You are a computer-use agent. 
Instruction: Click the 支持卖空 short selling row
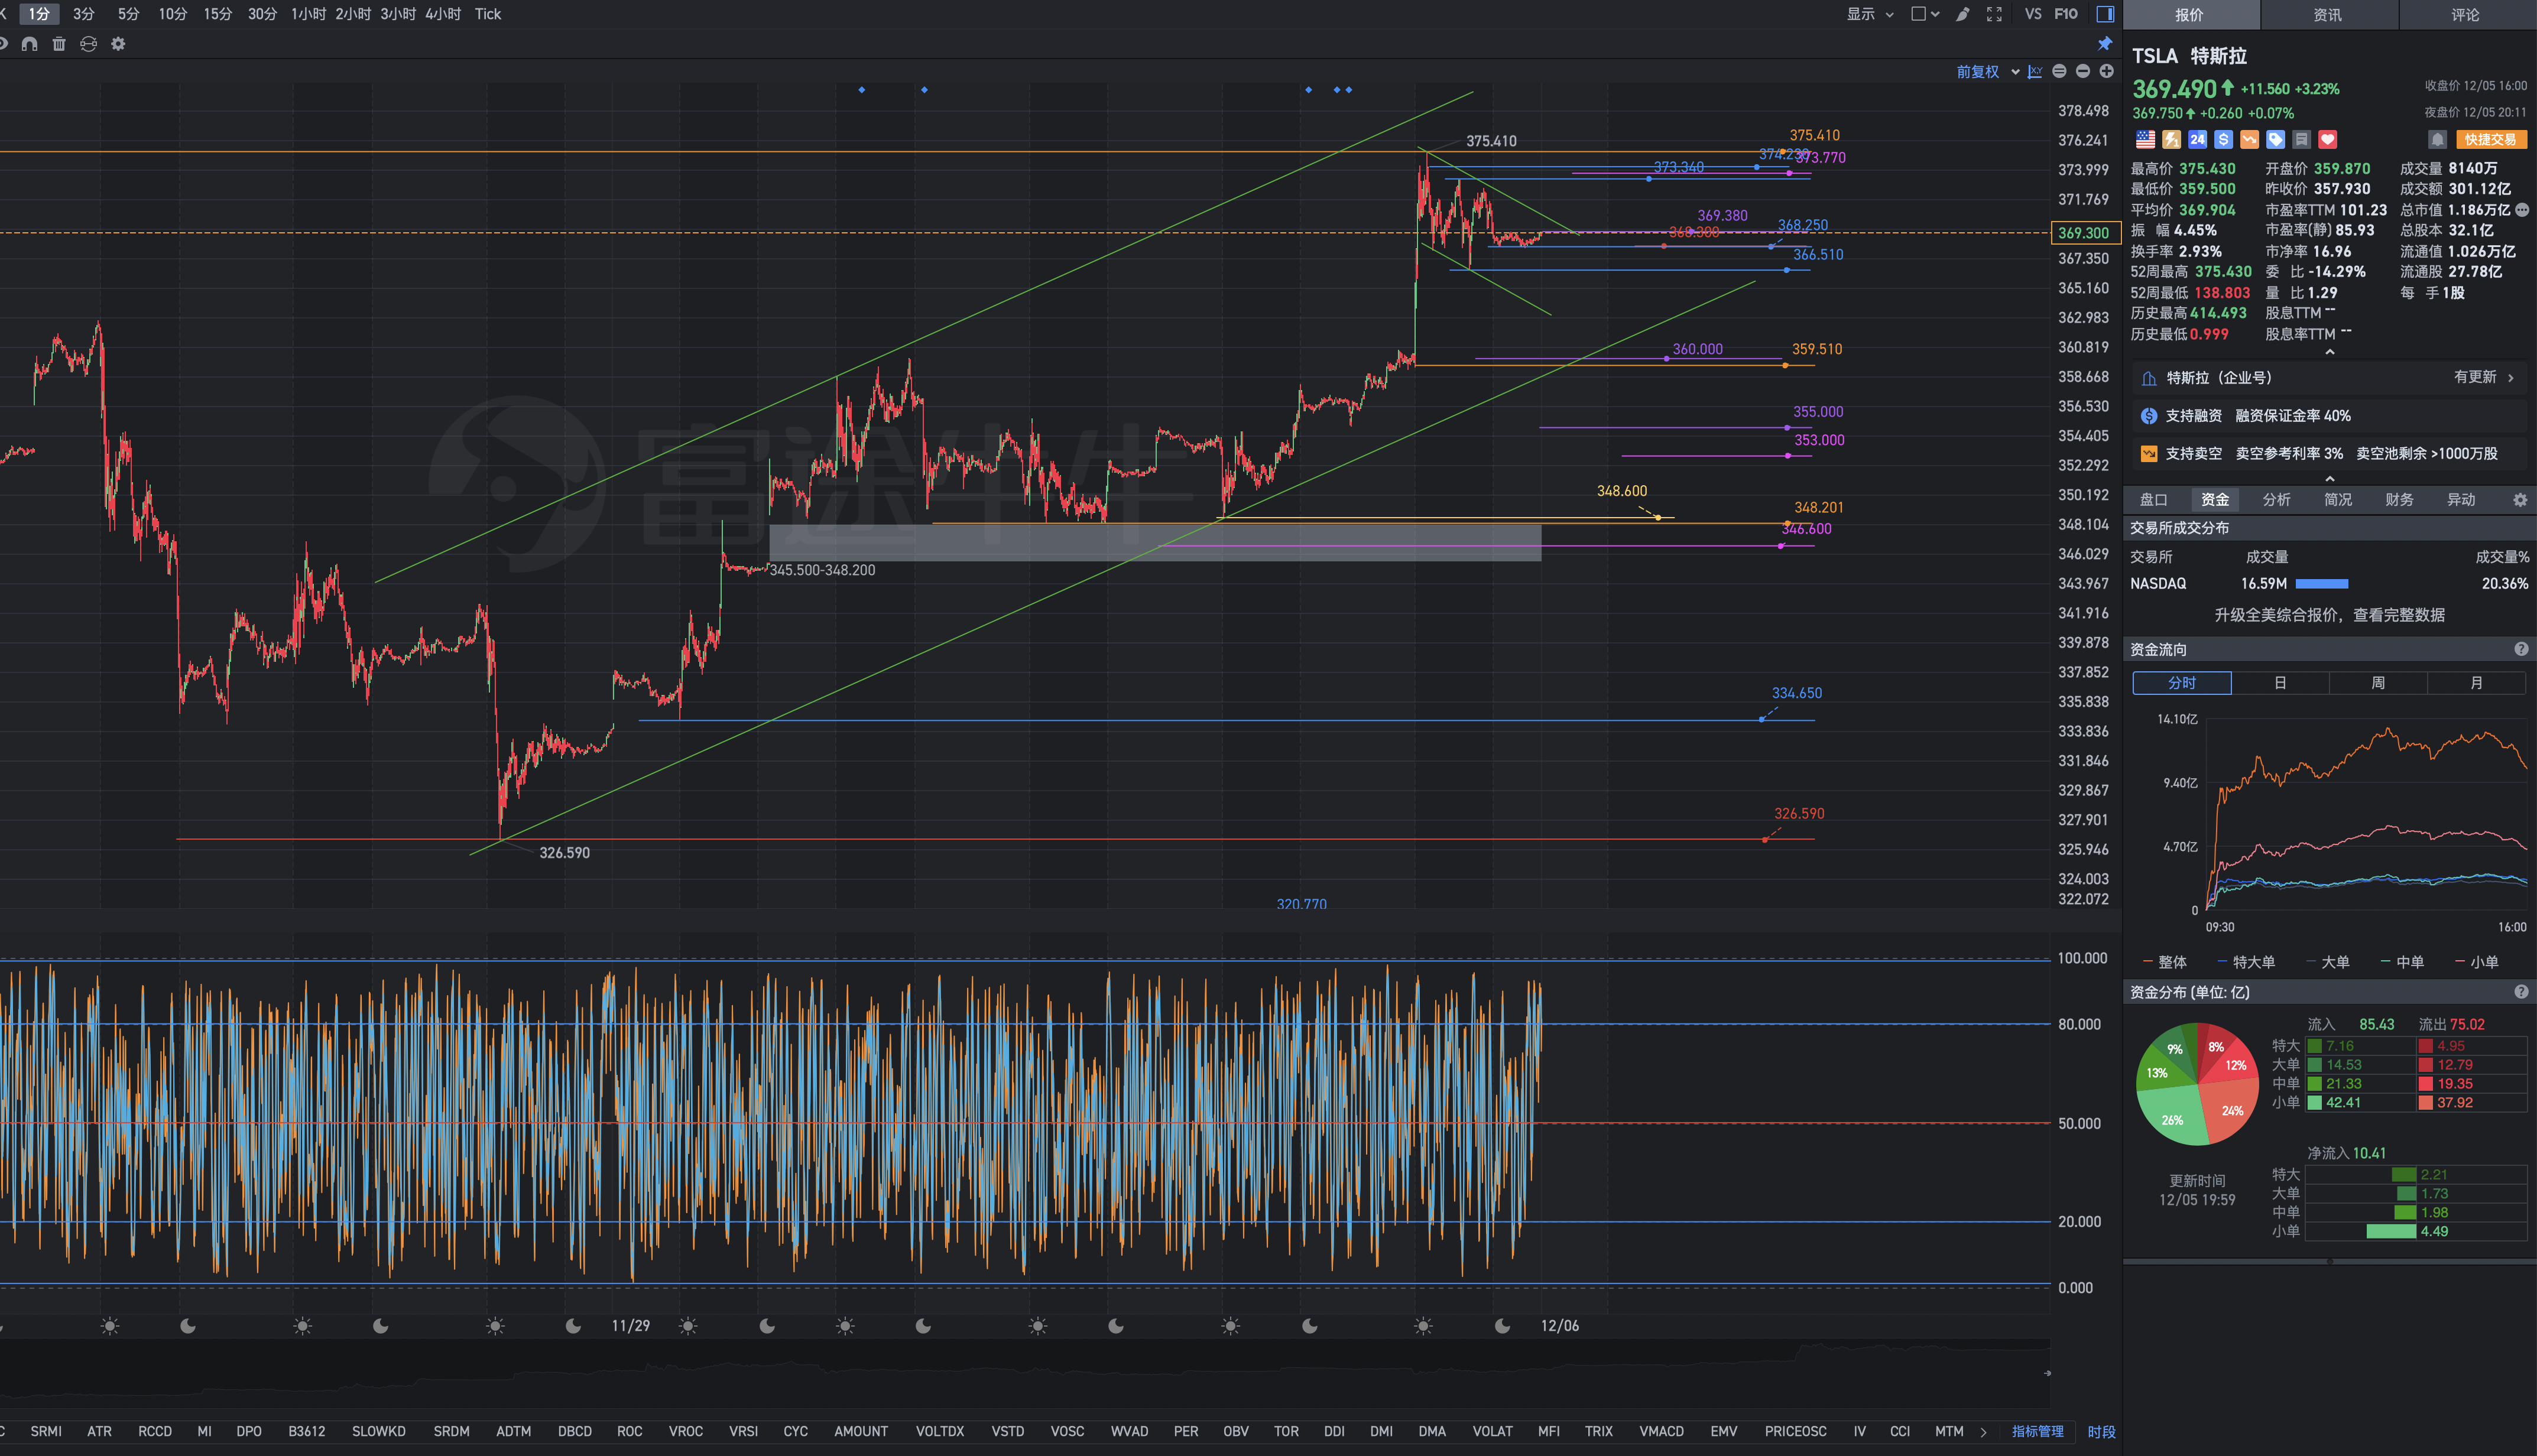pos(2329,454)
